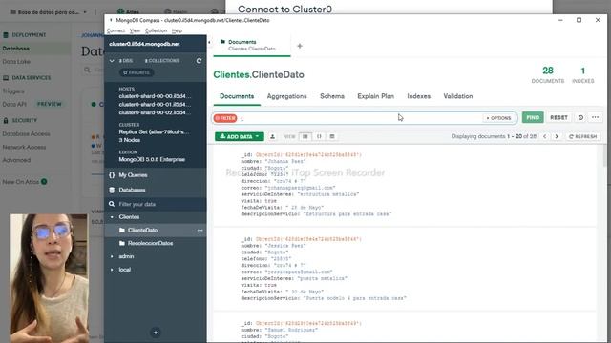Switch to the Validation tab

(458, 96)
